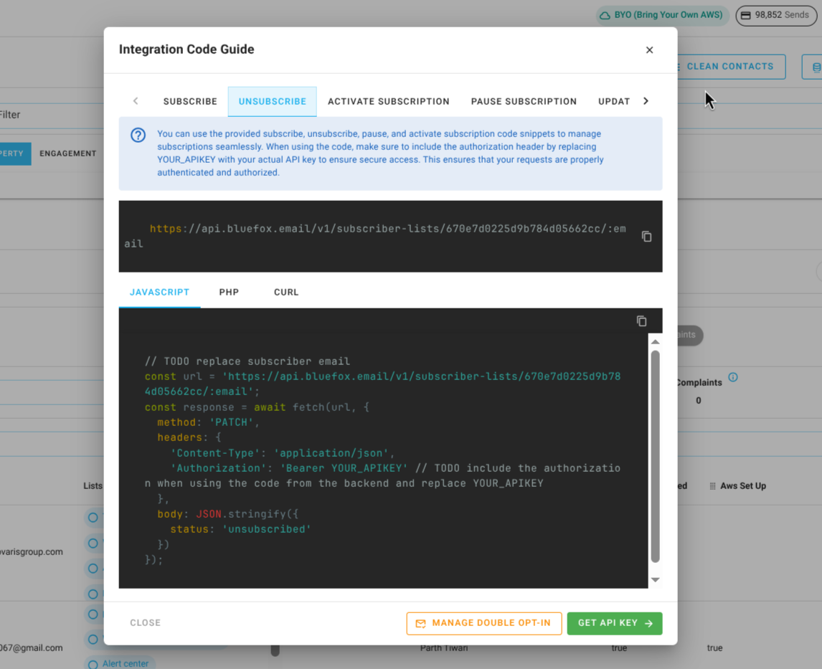The image size is (822, 669).
Task: Open Manage Double Opt-In
Action: point(483,623)
